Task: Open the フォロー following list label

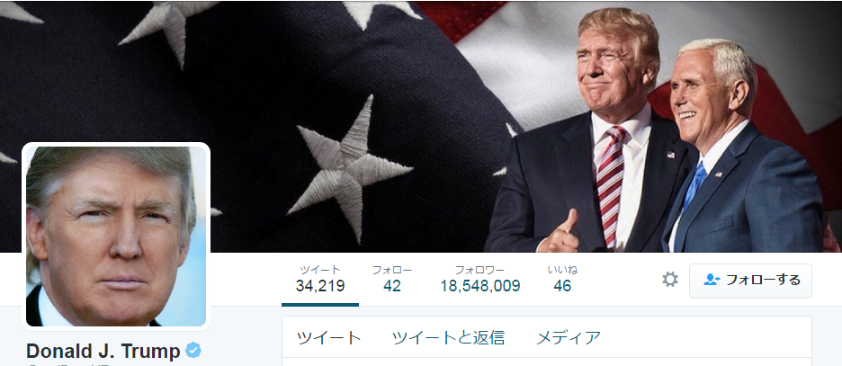Action: pyautogui.click(x=392, y=270)
